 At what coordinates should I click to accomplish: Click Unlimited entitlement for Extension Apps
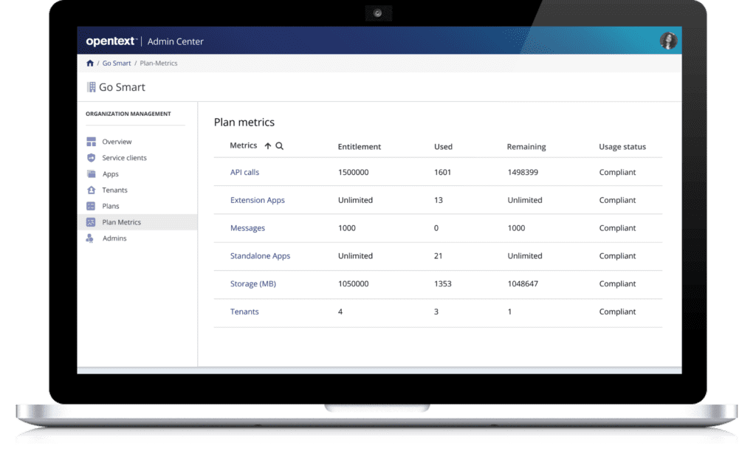355,200
